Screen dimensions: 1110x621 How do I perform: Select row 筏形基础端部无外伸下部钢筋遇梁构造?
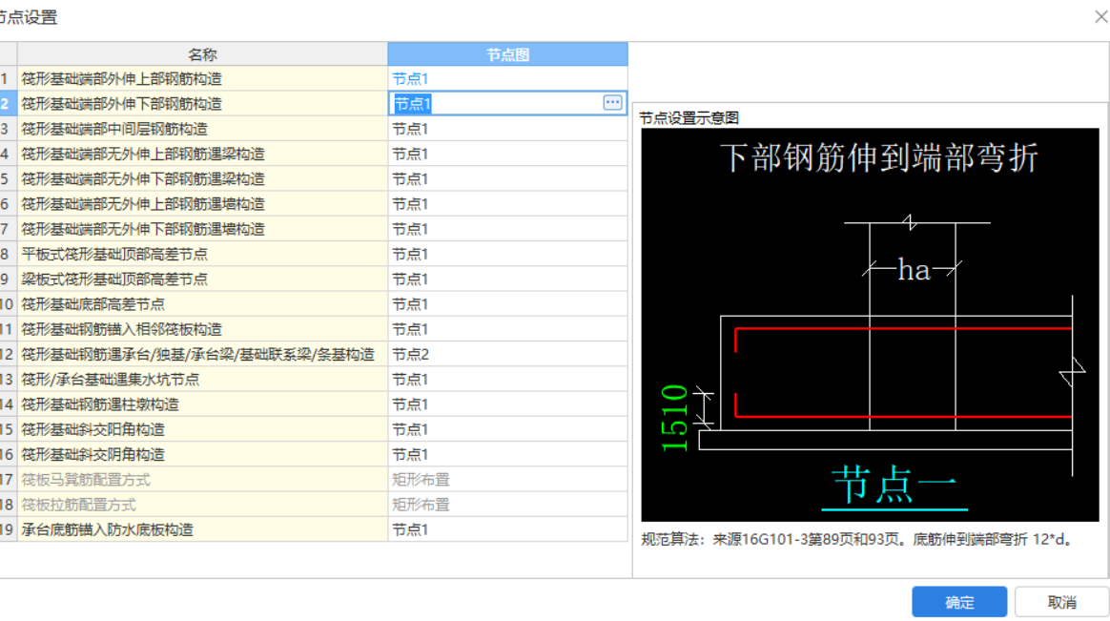(202, 179)
